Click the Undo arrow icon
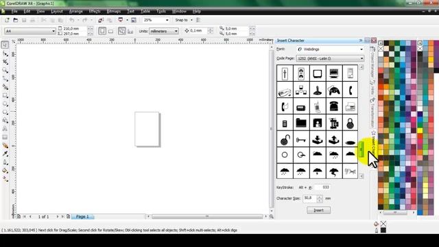The width and height of the screenshot is (439, 247). [x=72, y=20]
